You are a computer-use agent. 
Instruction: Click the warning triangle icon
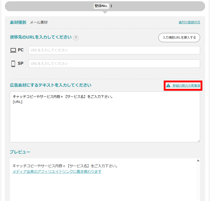pos(168,86)
